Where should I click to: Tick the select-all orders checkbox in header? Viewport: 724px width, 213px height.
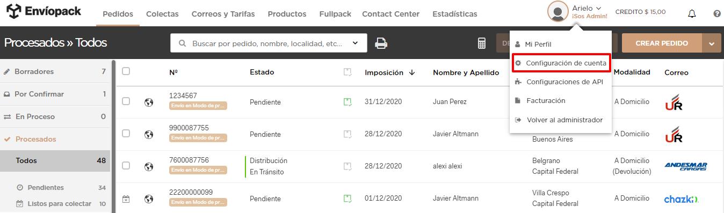tap(126, 71)
